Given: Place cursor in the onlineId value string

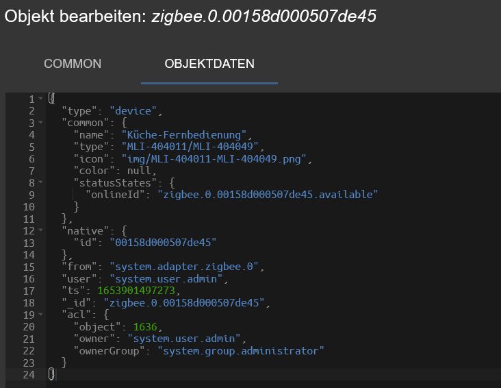Looking at the screenshot, I should point(268,195).
